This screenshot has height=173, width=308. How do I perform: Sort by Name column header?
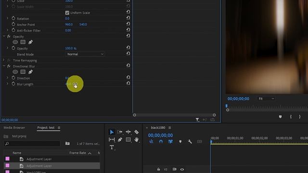click(x=17, y=153)
